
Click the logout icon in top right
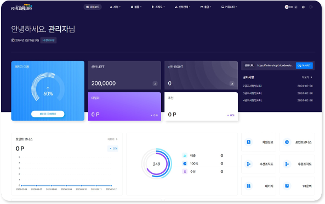click(x=311, y=7)
